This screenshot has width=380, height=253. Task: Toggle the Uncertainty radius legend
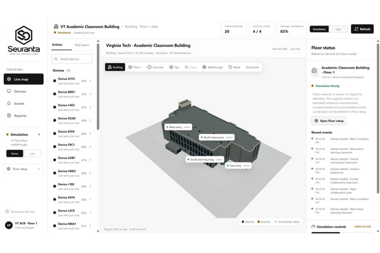pos(287,222)
